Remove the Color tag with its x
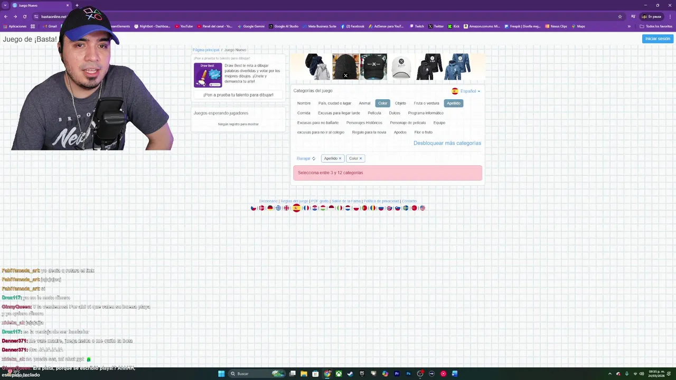This screenshot has width=676, height=380. point(361,158)
